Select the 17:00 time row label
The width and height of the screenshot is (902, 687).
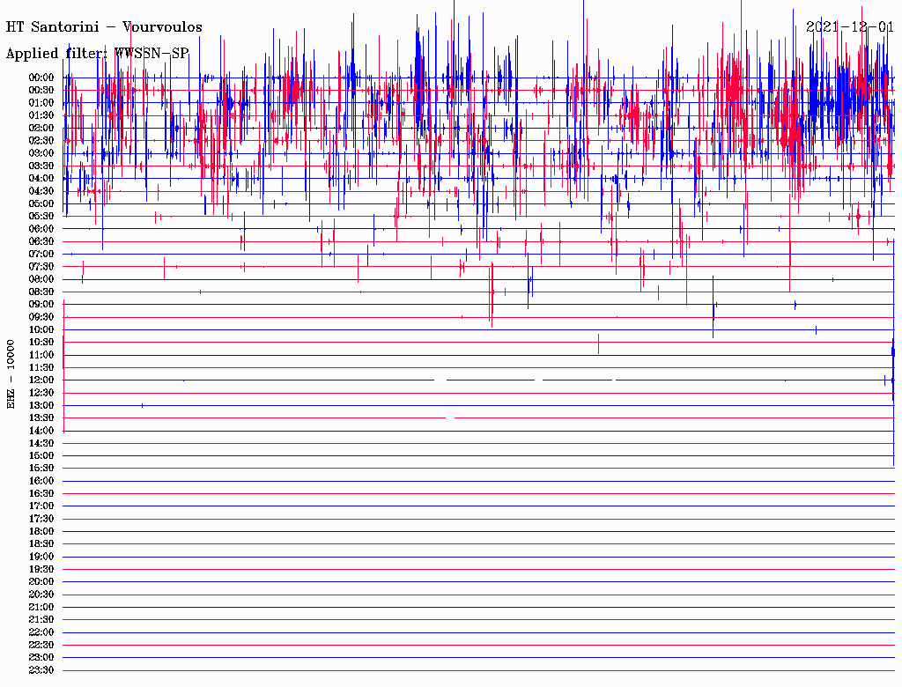coord(42,506)
